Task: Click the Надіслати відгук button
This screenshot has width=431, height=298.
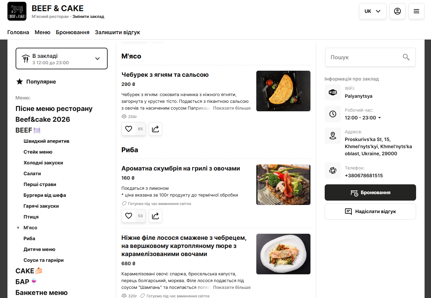Action: coord(370,211)
